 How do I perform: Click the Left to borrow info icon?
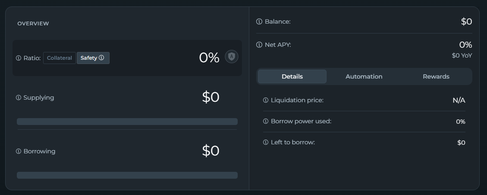tap(266, 142)
